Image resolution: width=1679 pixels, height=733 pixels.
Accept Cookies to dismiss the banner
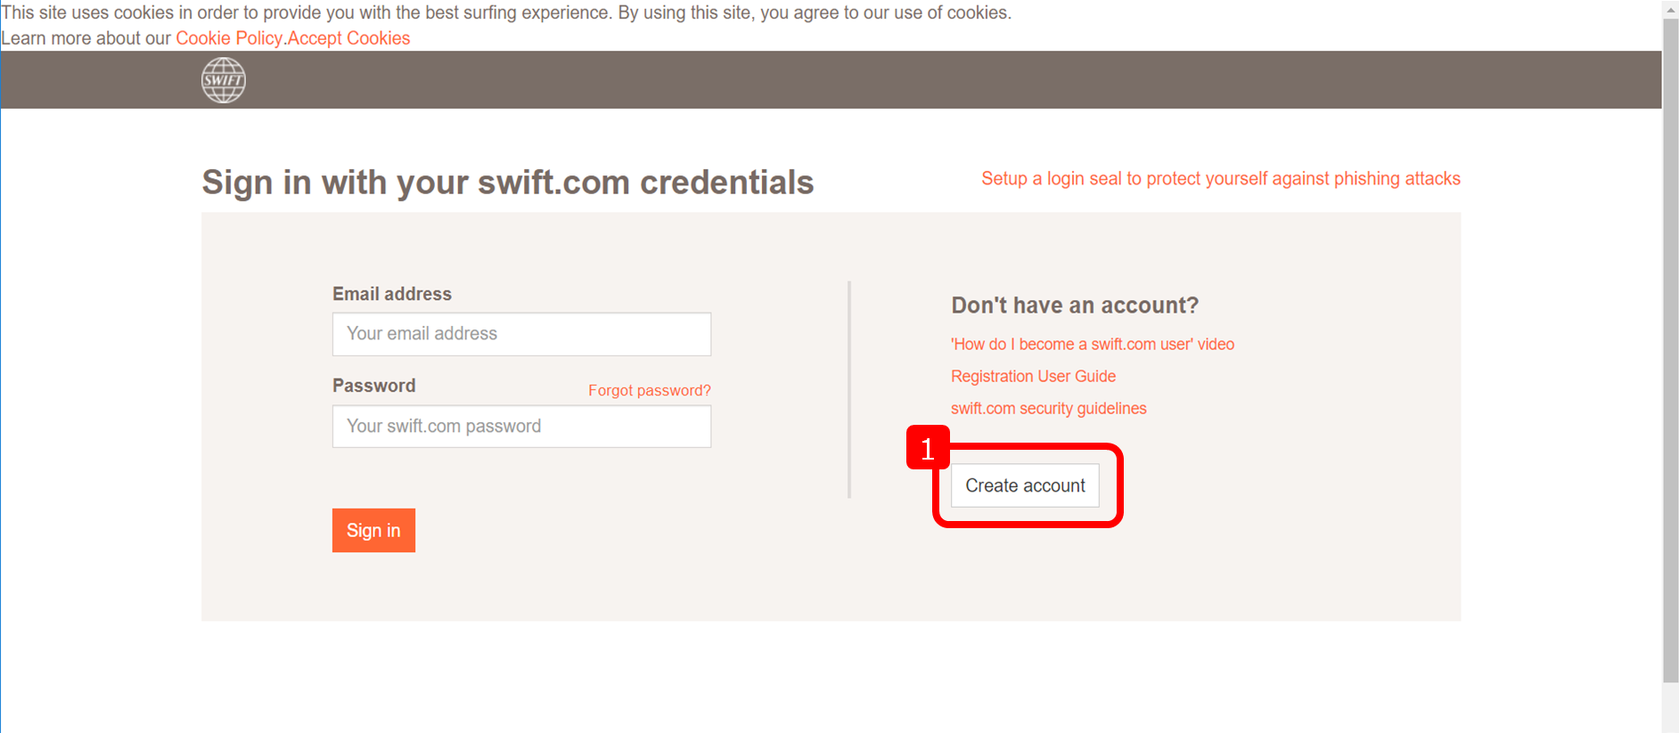[349, 37]
